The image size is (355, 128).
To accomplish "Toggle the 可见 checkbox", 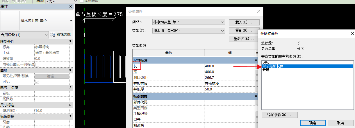I will [x=37, y=82].
